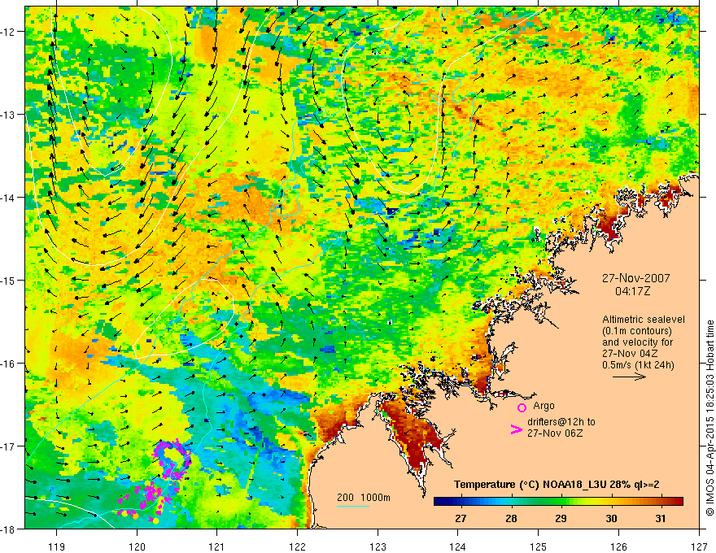The width and height of the screenshot is (716, 553).
Task: Click the text (0.1m contours)
Action: pos(637,331)
